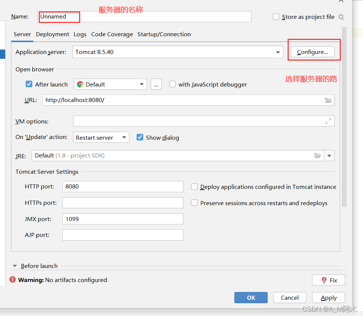Click the Apply button
The image size is (363, 316).
point(329,298)
